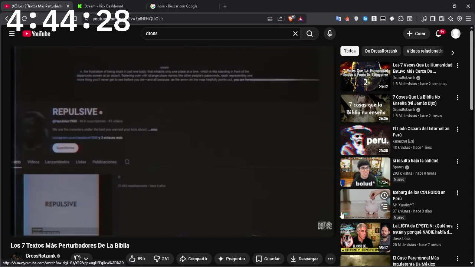475x267 pixels.
Task: Click the main video player
Action: 173,141
